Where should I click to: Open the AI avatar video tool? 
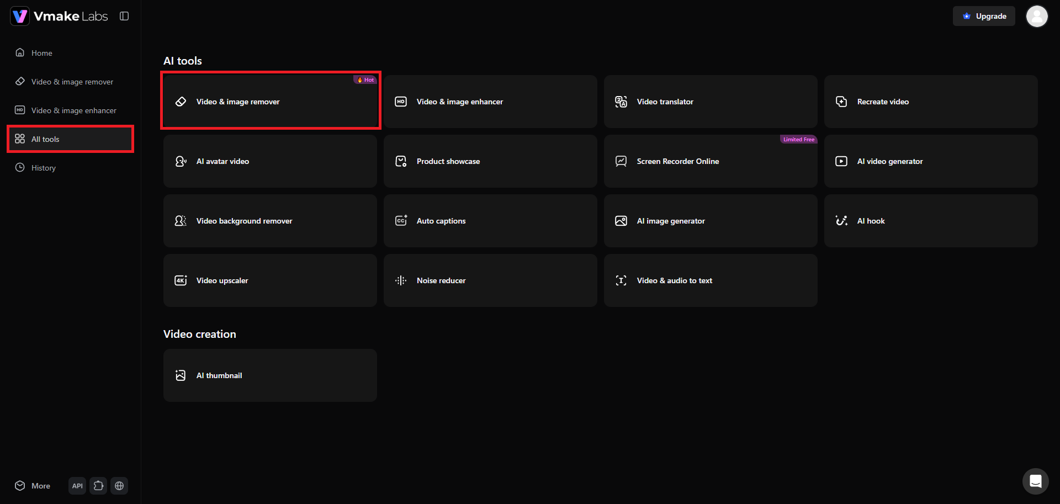[270, 161]
